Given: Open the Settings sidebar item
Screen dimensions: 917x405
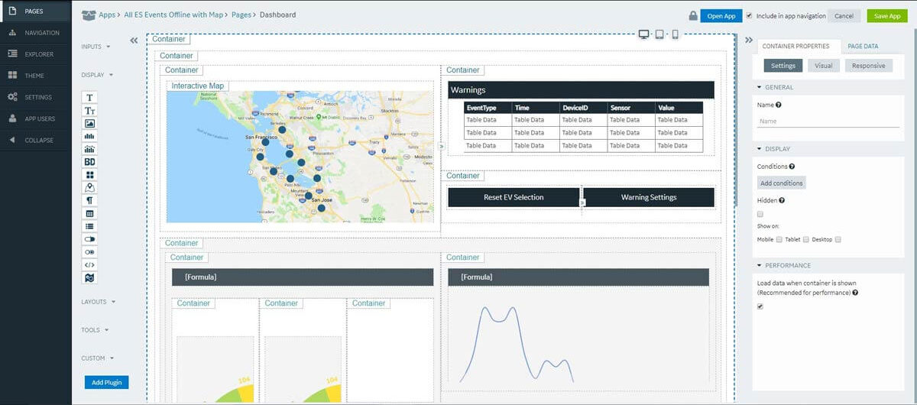Looking at the screenshot, I should coord(36,97).
